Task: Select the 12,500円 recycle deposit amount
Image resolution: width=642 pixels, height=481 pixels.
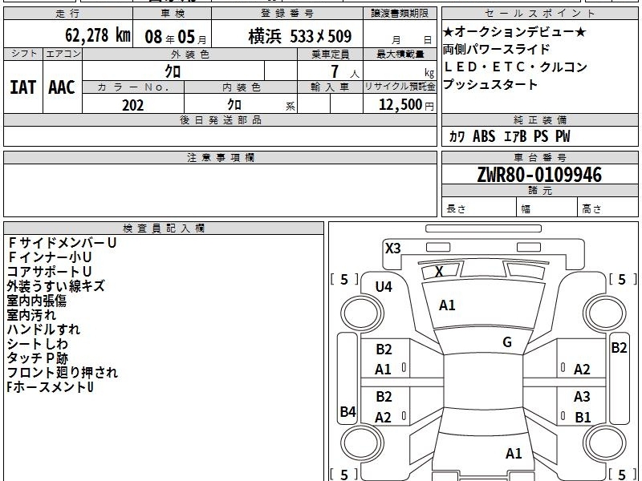Action: (x=406, y=105)
